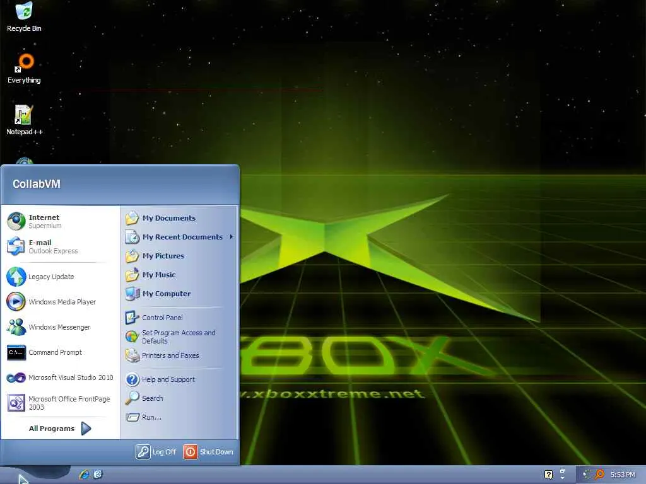Image resolution: width=646 pixels, height=484 pixels.
Task: Open the Search option
Action: 180,398
